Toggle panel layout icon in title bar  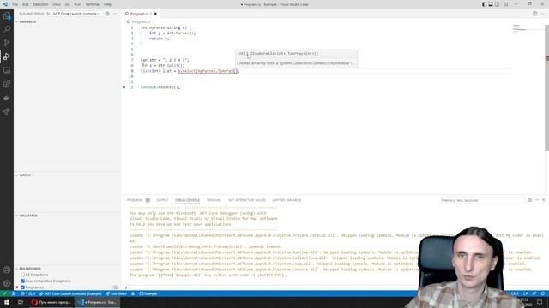tap(491, 4)
